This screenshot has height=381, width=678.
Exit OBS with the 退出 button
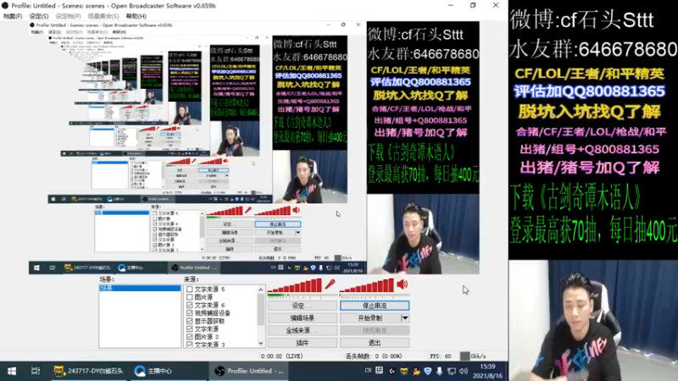(375, 343)
